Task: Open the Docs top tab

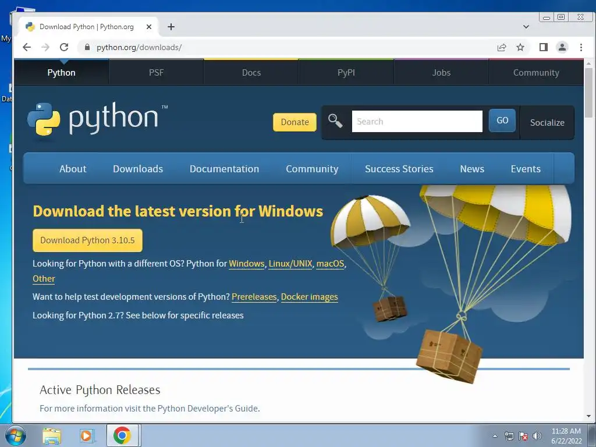Action: pos(251,73)
